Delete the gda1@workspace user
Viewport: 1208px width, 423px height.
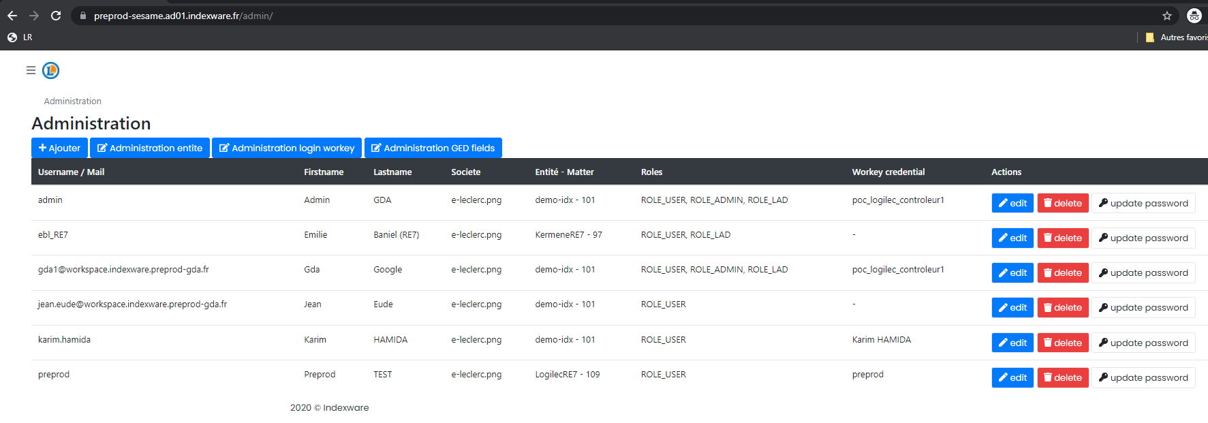pyautogui.click(x=1063, y=272)
